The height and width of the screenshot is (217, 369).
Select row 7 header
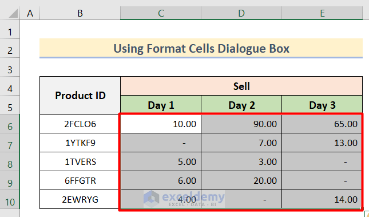pyautogui.click(x=10, y=143)
